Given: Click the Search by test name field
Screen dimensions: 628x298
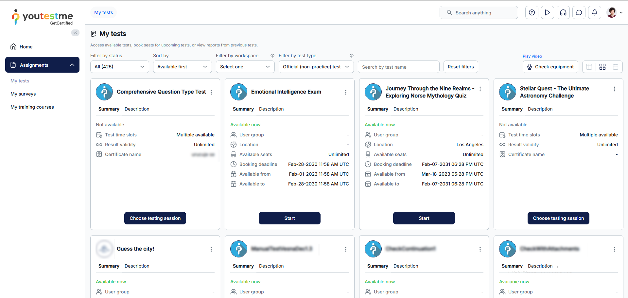Looking at the screenshot, I should coord(398,67).
